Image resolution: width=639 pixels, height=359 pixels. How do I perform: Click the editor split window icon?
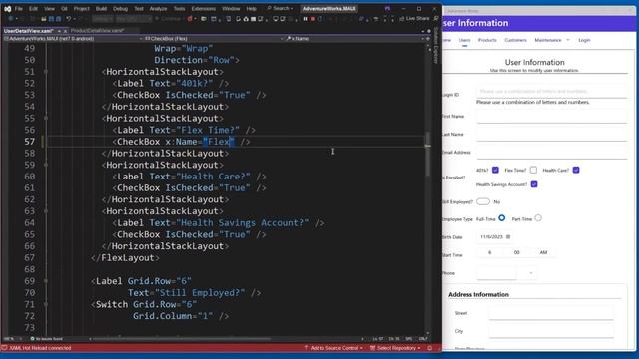click(x=428, y=39)
